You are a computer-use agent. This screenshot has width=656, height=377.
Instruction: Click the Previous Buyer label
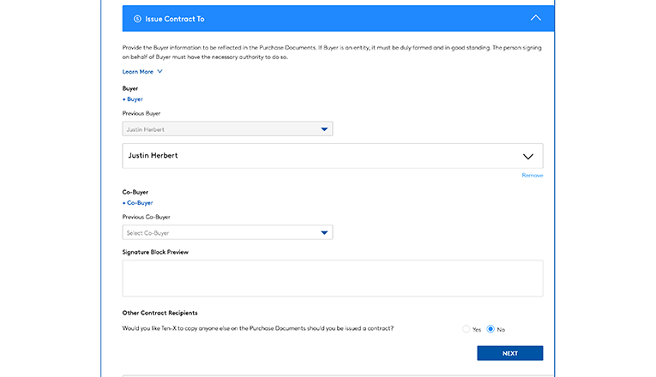tap(141, 113)
